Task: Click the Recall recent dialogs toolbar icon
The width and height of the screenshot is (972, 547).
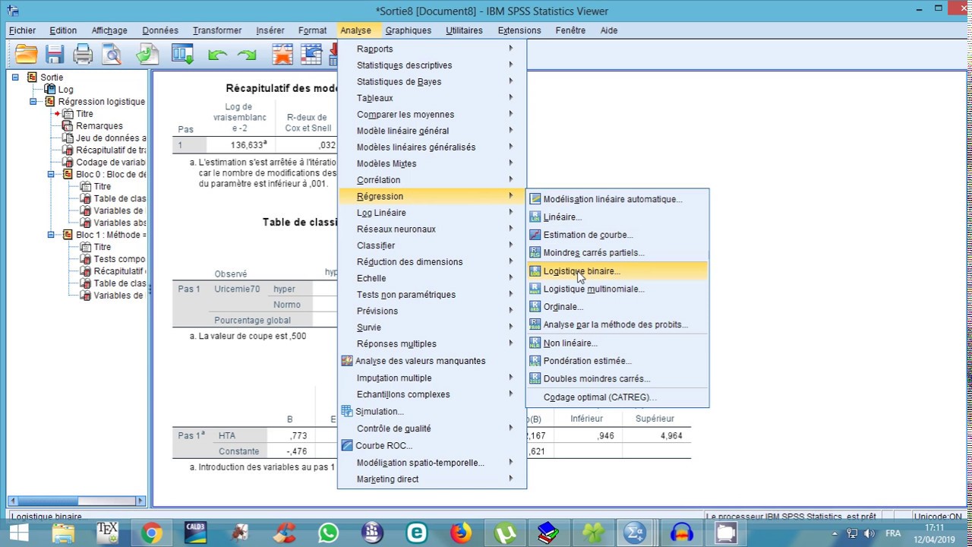Action: point(183,54)
